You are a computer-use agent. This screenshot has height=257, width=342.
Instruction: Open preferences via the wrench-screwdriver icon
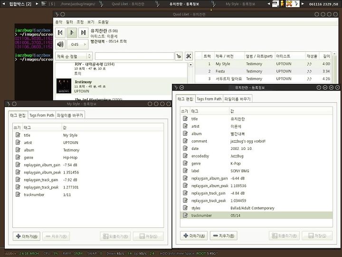click(189, 56)
